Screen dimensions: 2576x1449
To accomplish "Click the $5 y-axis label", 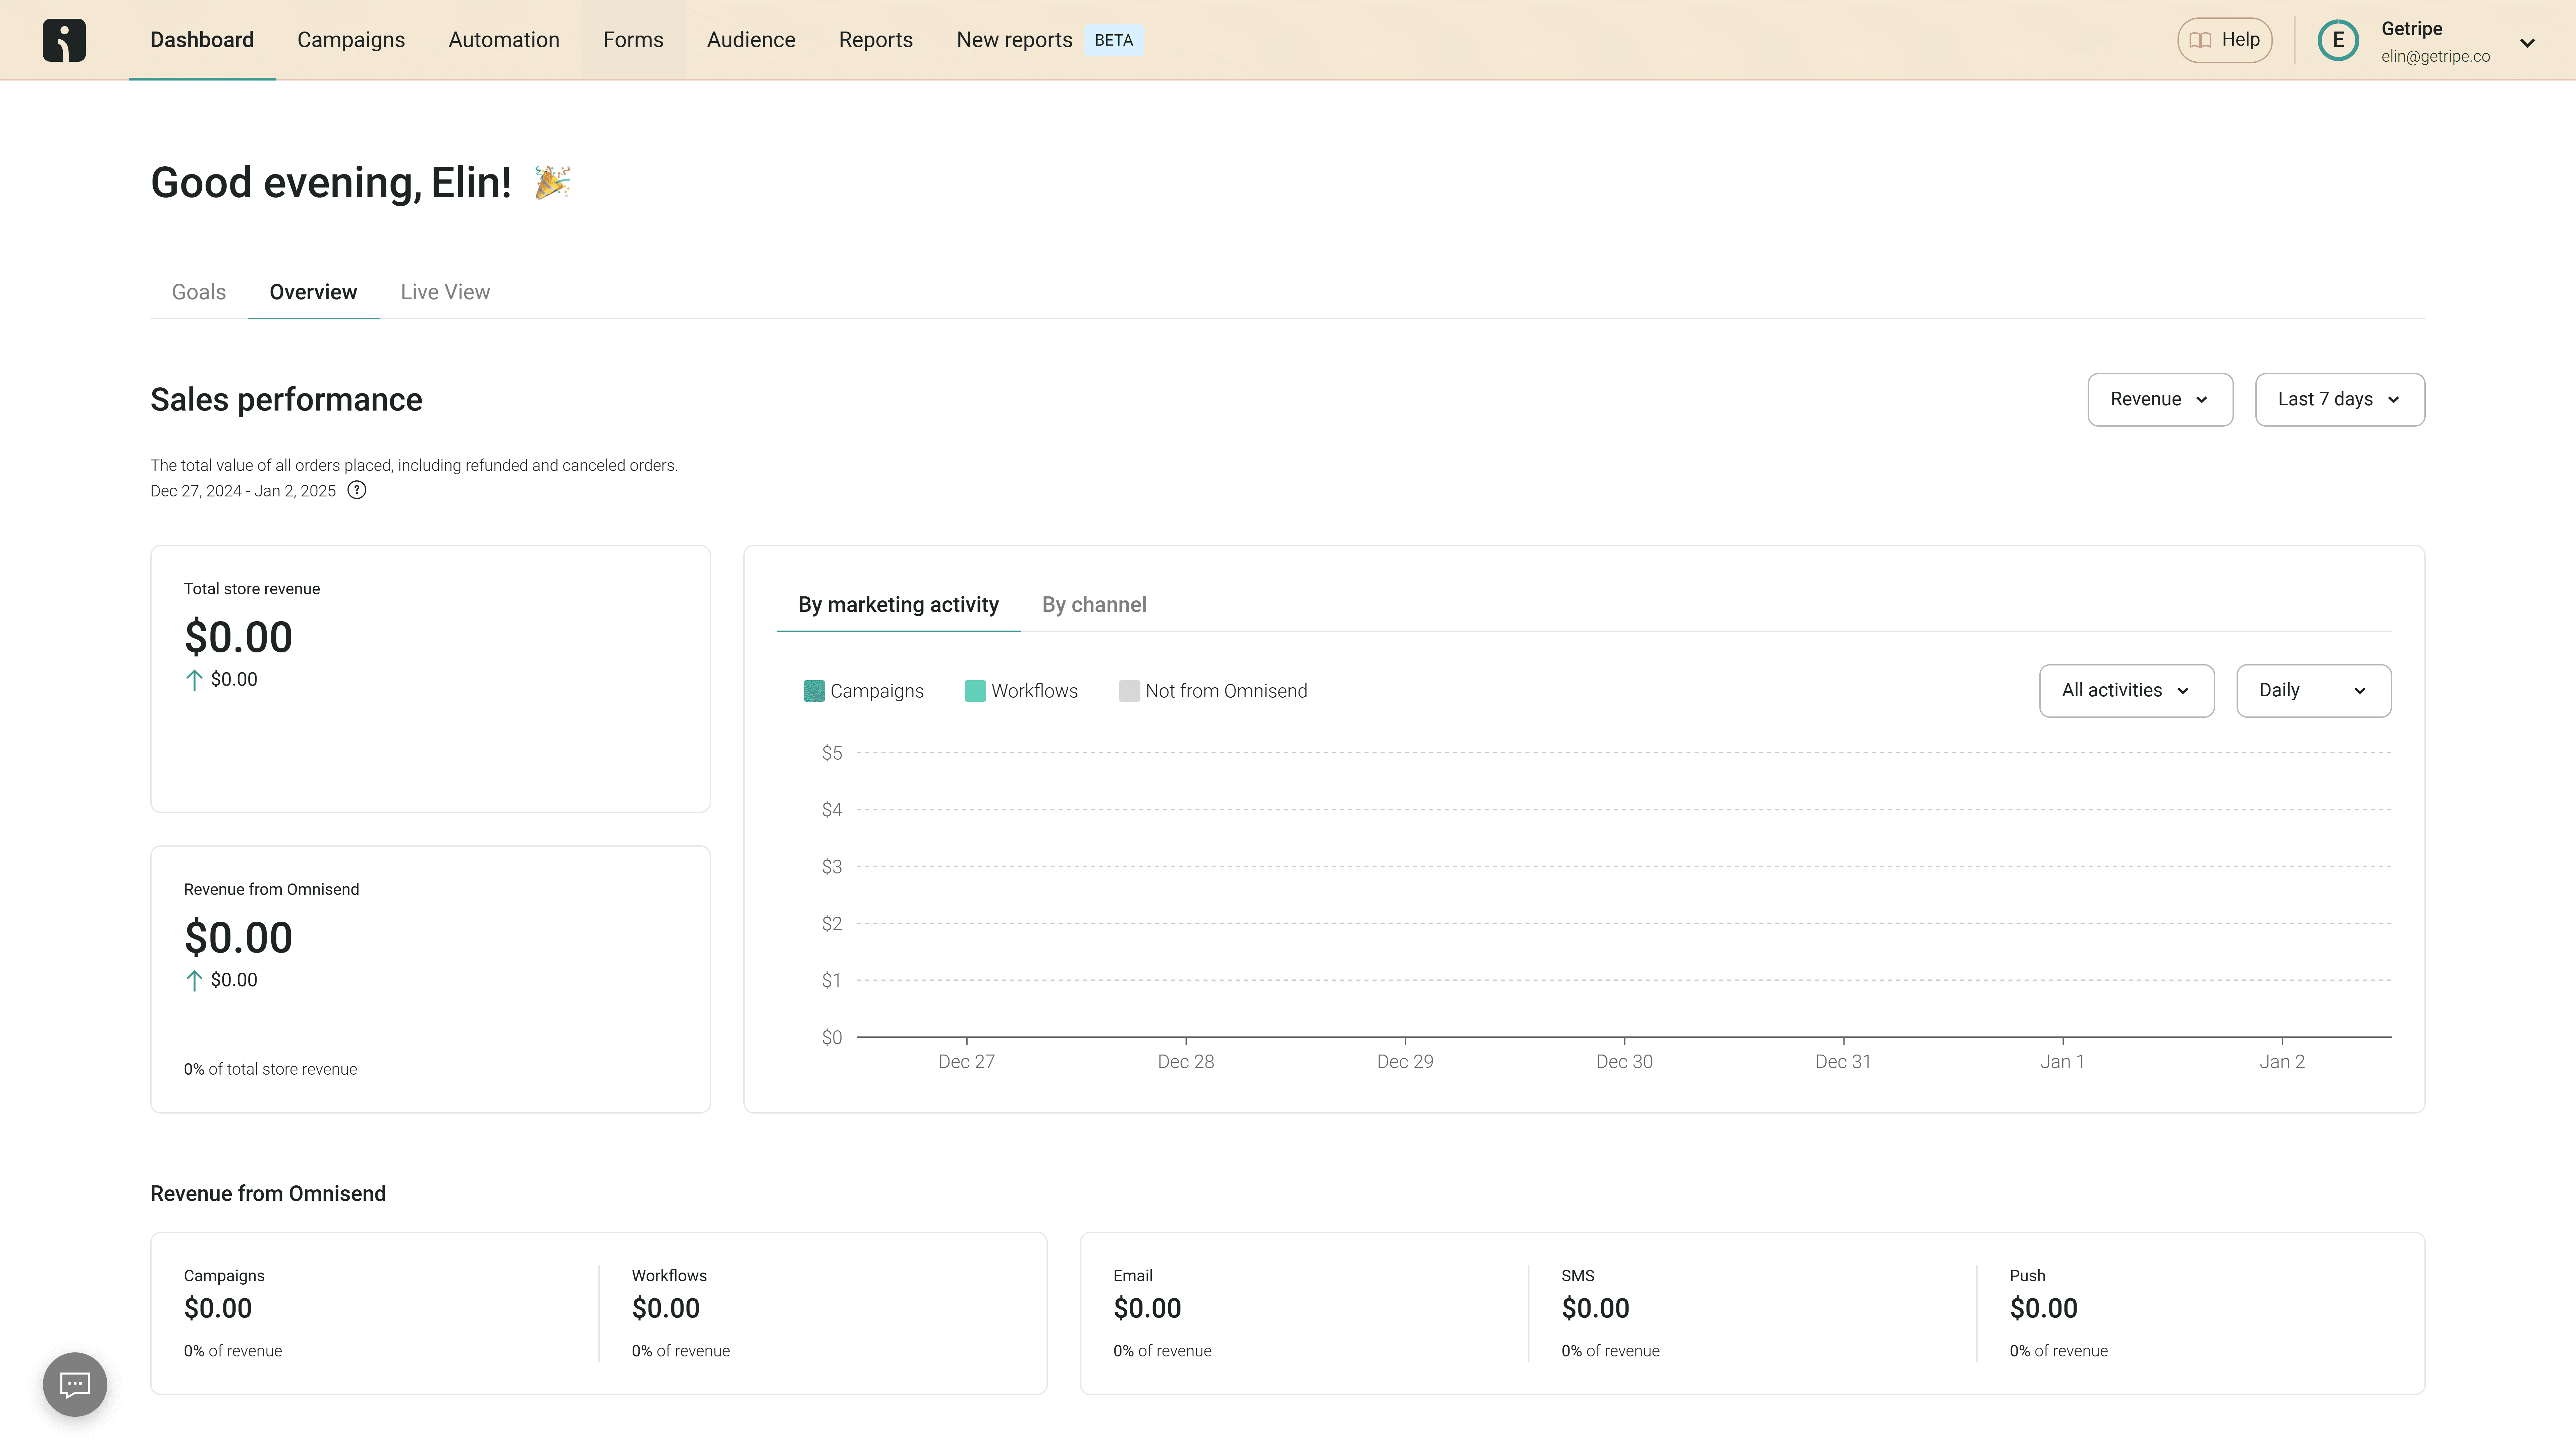I will click(x=832, y=753).
